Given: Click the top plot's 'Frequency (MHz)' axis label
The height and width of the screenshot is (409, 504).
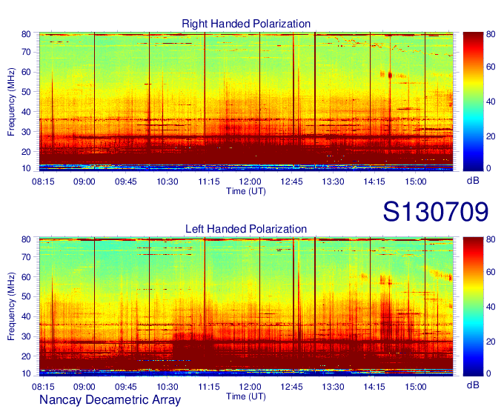Looking at the screenshot, I should pos(11,102).
